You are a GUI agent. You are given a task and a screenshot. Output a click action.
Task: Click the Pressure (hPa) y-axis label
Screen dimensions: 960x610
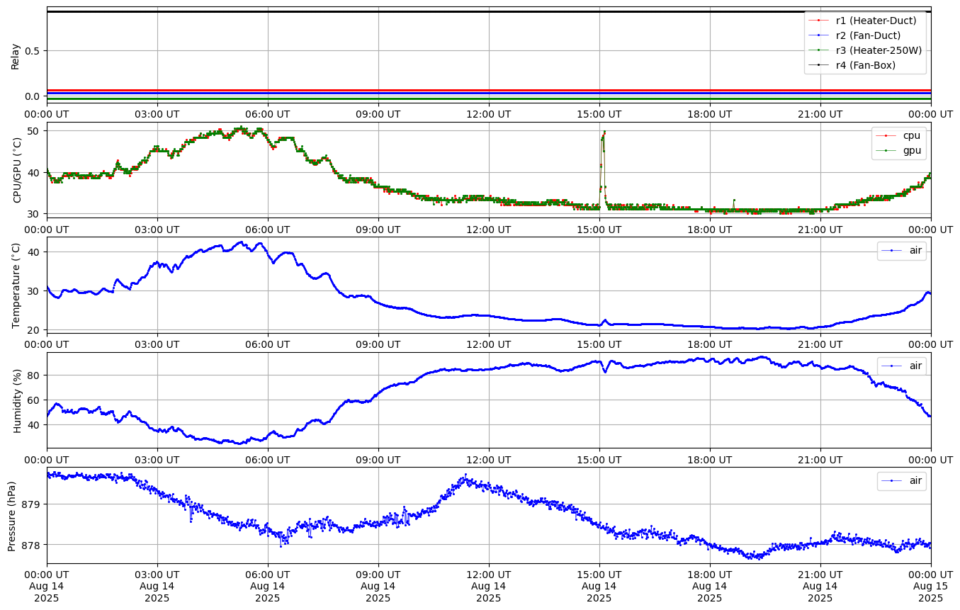click(12, 515)
